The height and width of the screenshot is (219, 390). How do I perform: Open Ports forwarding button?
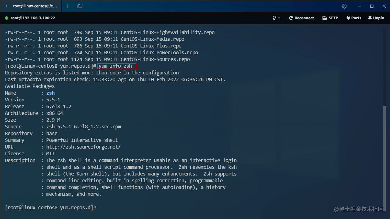(x=354, y=18)
